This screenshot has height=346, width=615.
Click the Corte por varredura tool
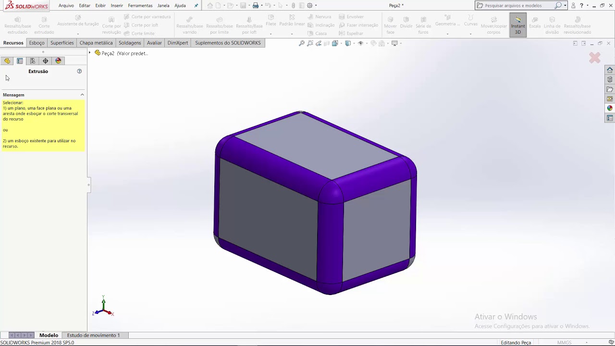pos(147,17)
